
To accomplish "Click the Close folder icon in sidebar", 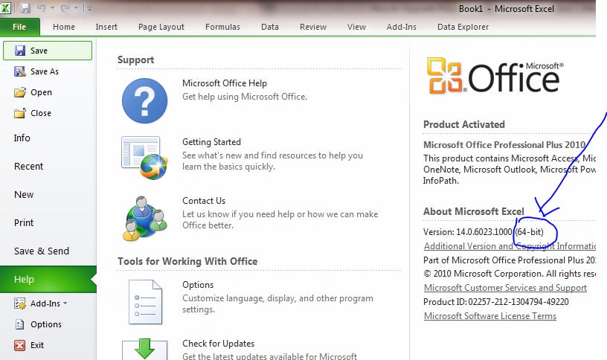I will pos(20,113).
